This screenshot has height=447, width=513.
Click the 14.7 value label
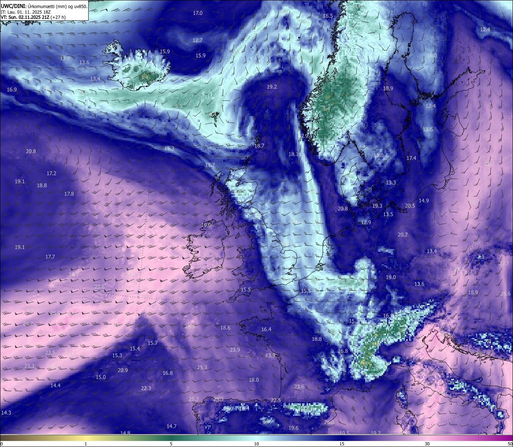pyautogui.click(x=172, y=427)
